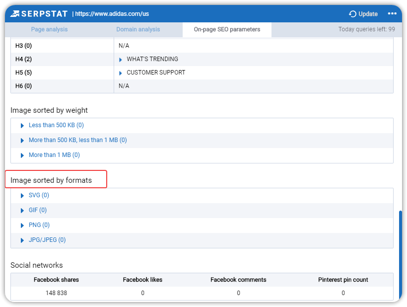The height and width of the screenshot is (307, 407).
Task: Expand the H4 WHAT'S TRENDING heading list
Action: tap(121, 60)
